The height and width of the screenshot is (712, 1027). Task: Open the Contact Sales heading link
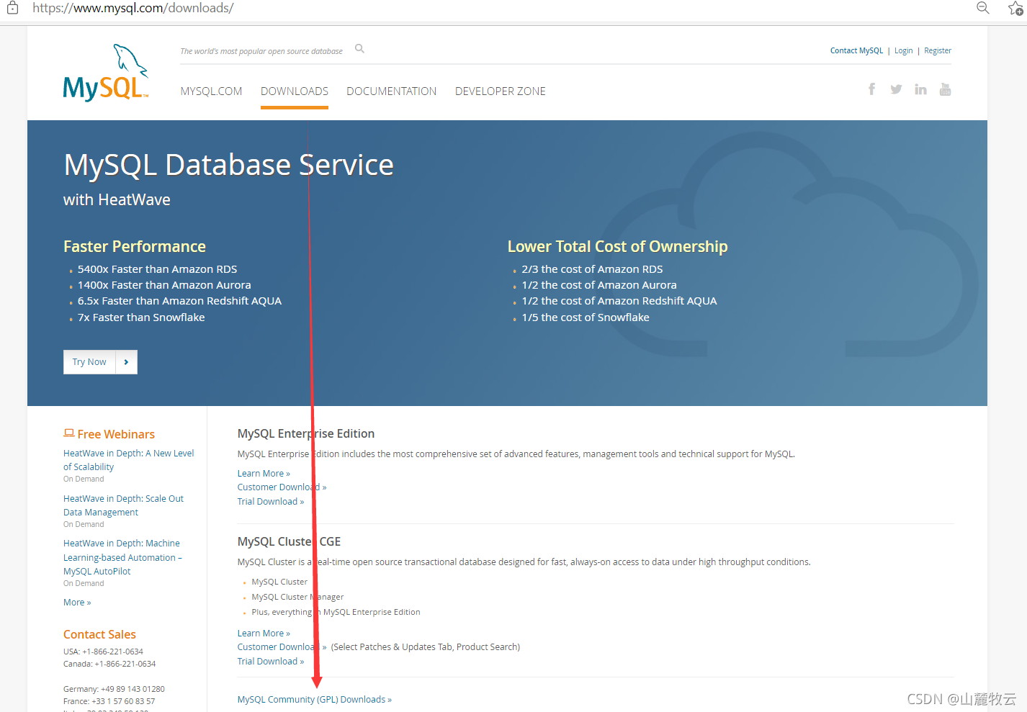pos(99,634)
